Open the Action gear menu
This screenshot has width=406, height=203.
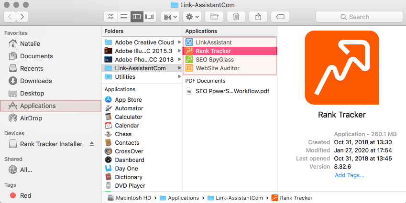(193, 17)
